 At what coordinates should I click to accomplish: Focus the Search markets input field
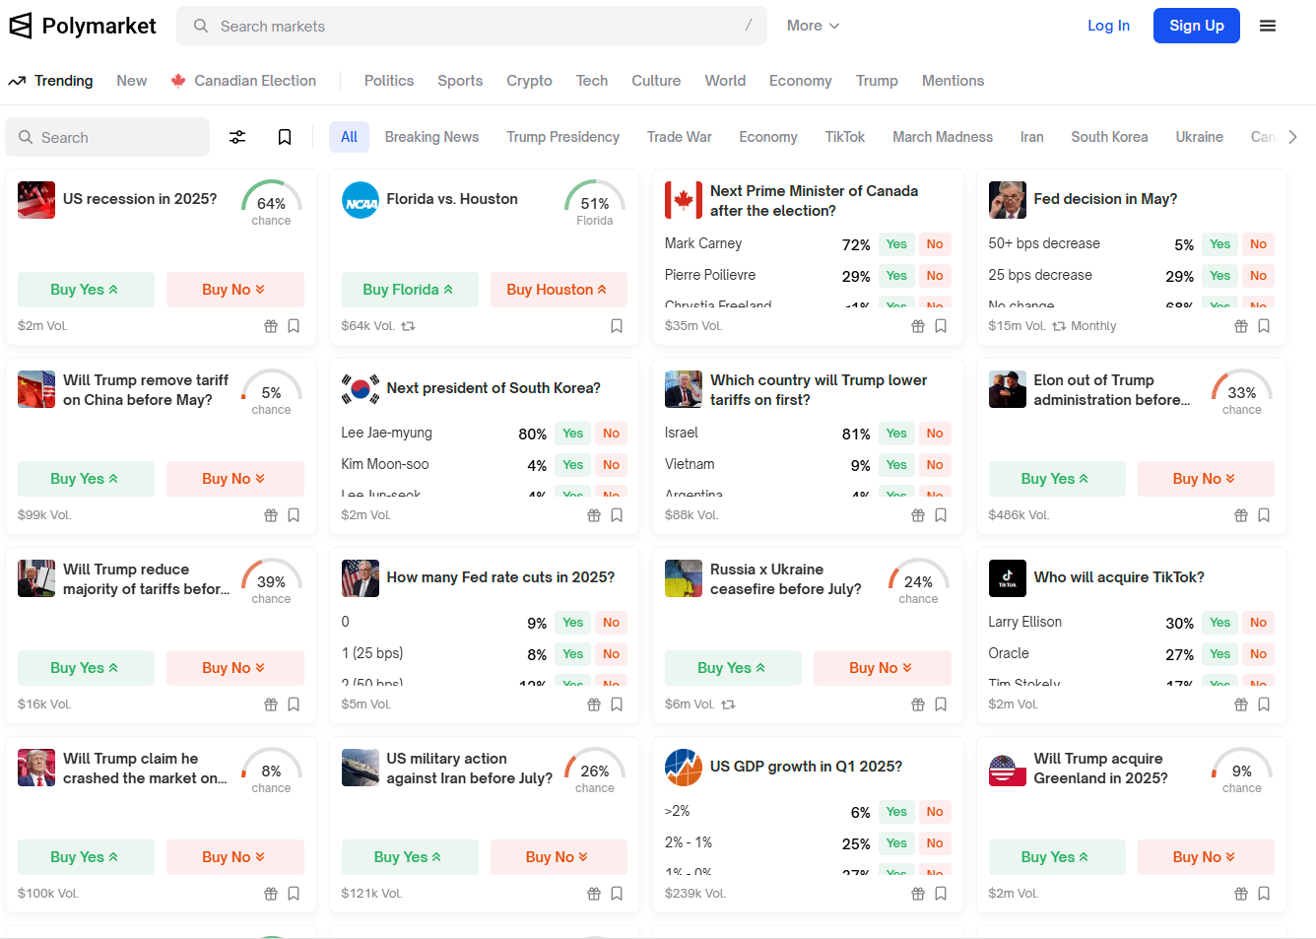coord(472,26)
